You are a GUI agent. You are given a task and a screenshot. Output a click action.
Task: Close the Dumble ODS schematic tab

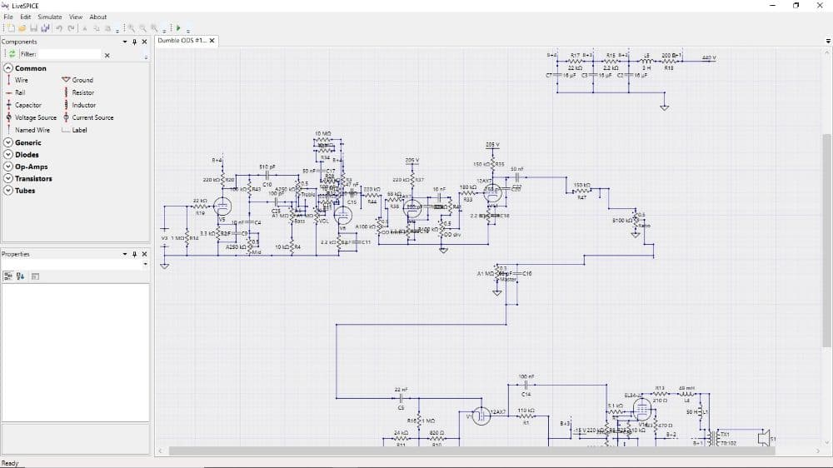pyautogui.click(x=212, y=41)
